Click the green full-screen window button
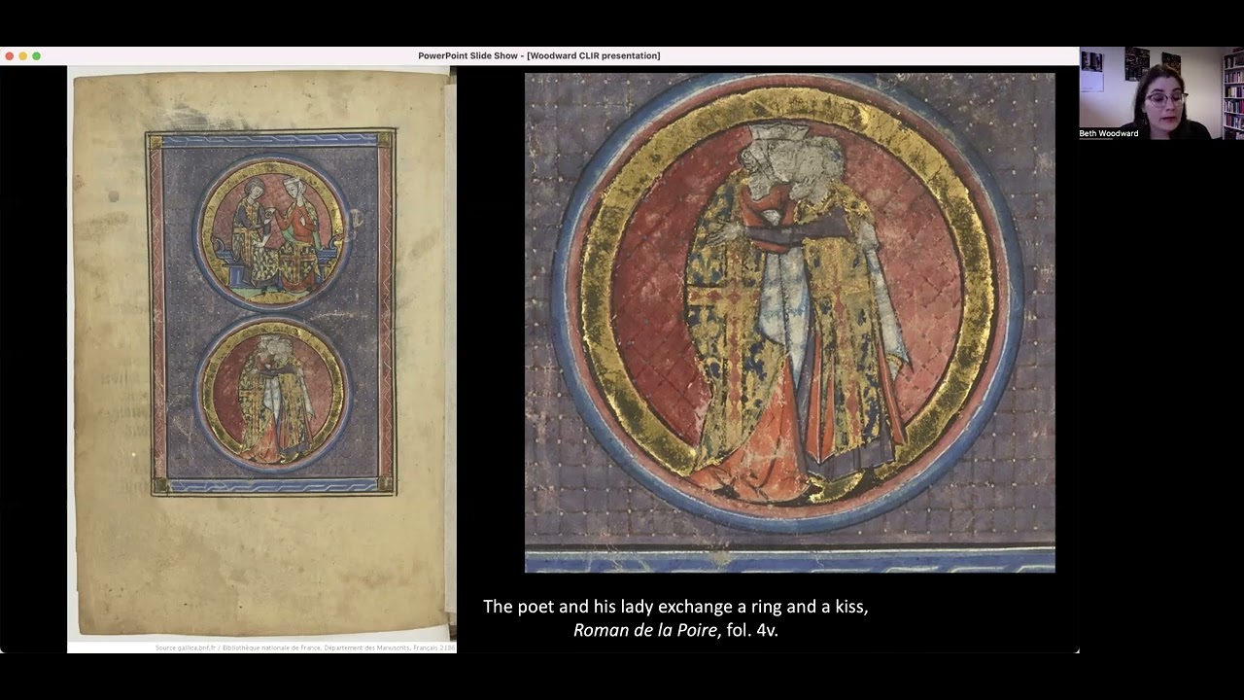Screen dimensions: 1244x700 point(37,56)
